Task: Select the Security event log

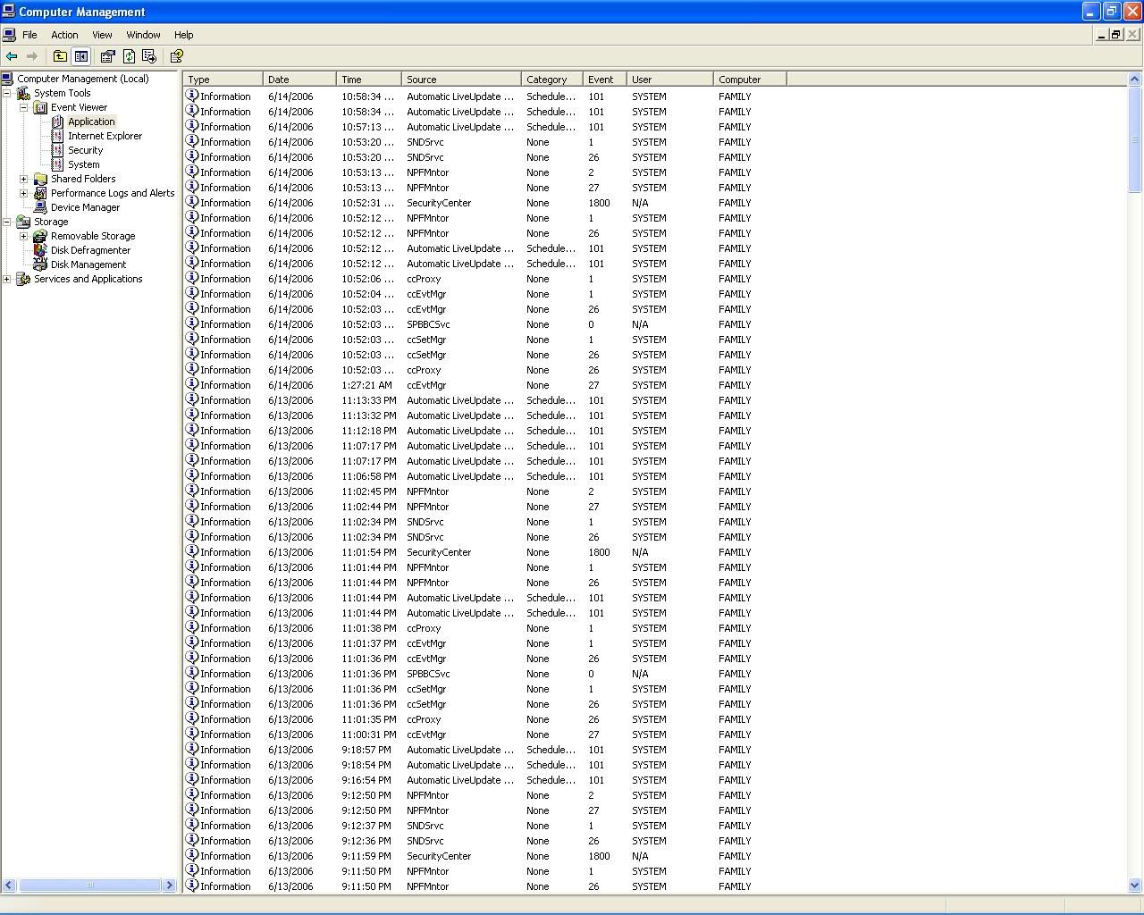Action: pos(85,150)
